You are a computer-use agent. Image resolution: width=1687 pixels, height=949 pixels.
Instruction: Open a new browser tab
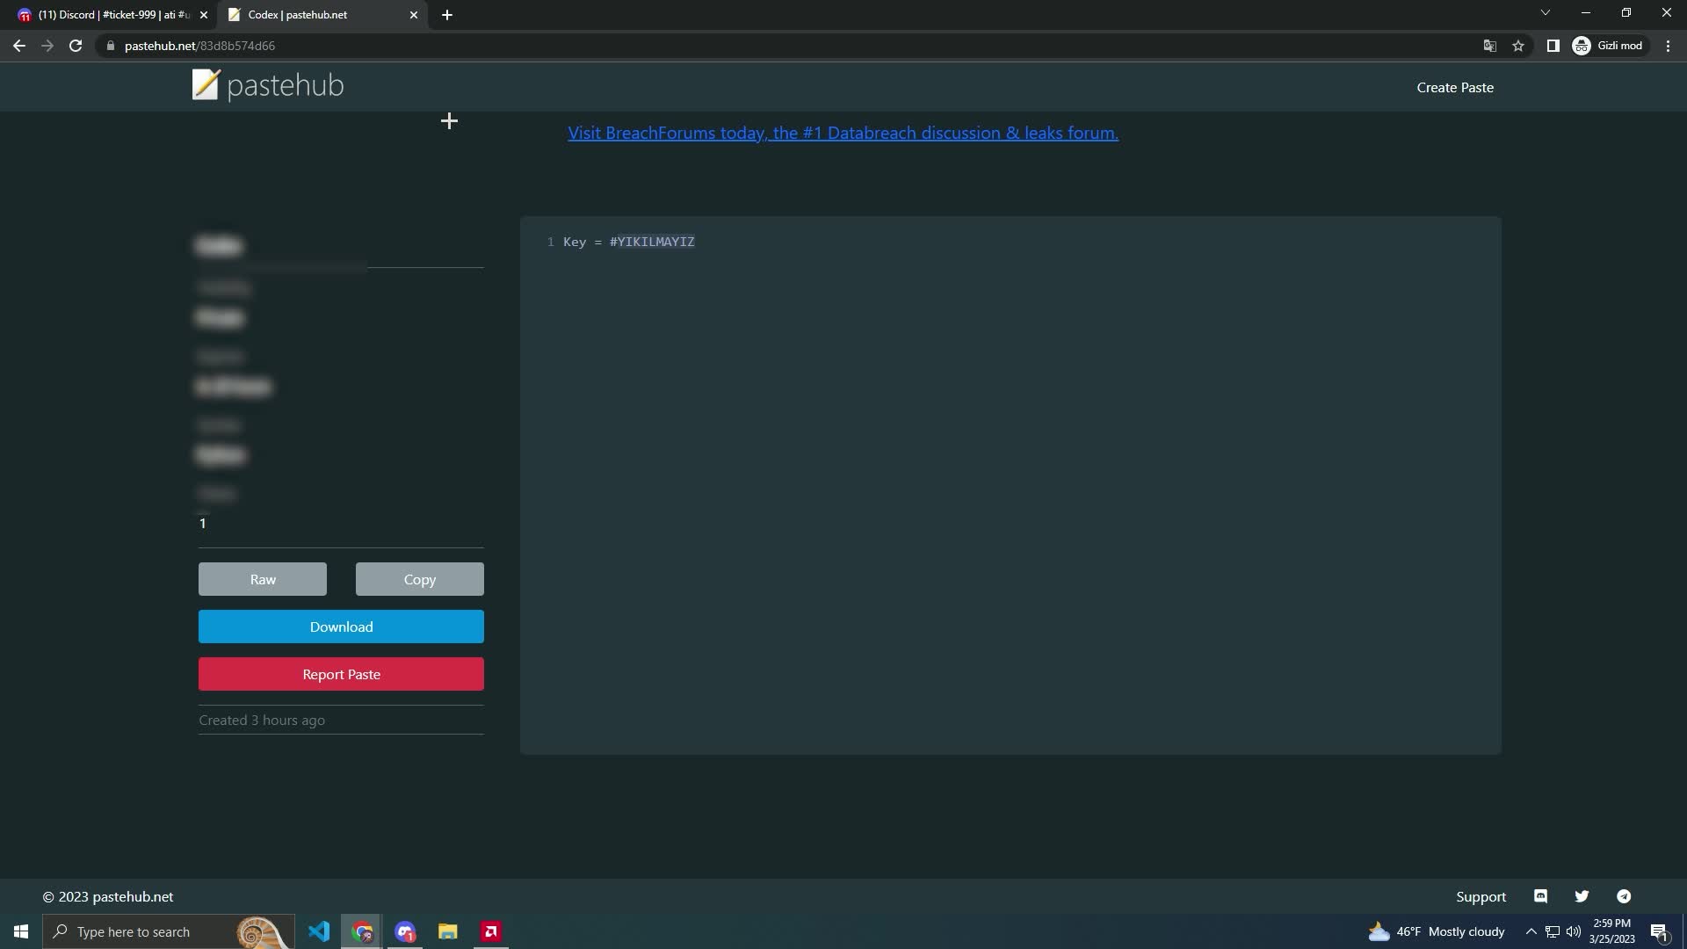[447, 15]
